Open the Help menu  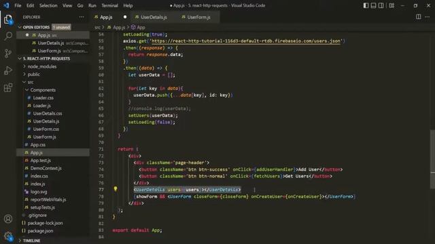[x=128, y=5]
